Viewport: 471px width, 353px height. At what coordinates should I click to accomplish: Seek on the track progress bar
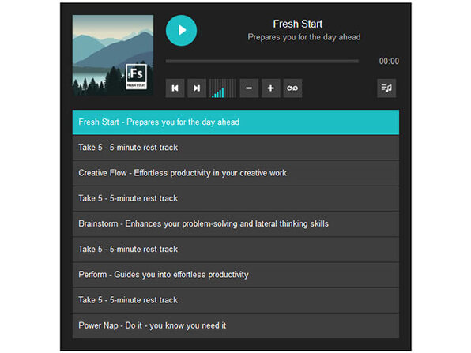[x=262, y=62]
